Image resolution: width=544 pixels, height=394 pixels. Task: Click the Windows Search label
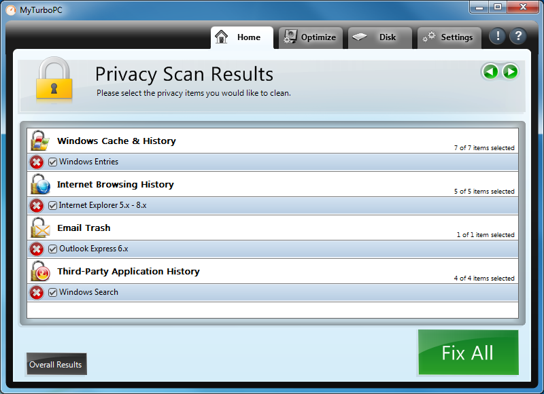point(89,292)
